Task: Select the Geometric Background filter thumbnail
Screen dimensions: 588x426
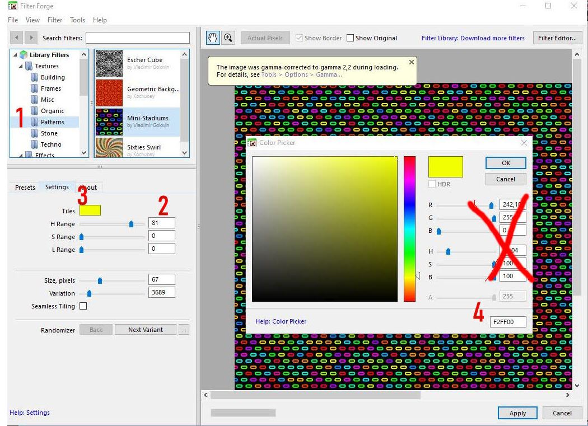Action: point(109,92)
